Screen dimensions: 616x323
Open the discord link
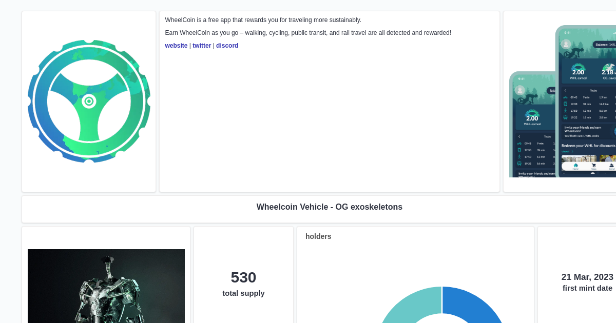[x=227, y=46]
